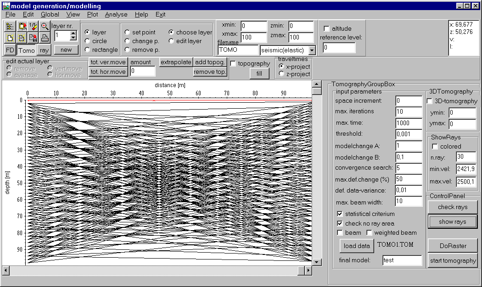Open the Analyse menu
Viewport: 482px width, 287px height.
(x=116, y=14)
